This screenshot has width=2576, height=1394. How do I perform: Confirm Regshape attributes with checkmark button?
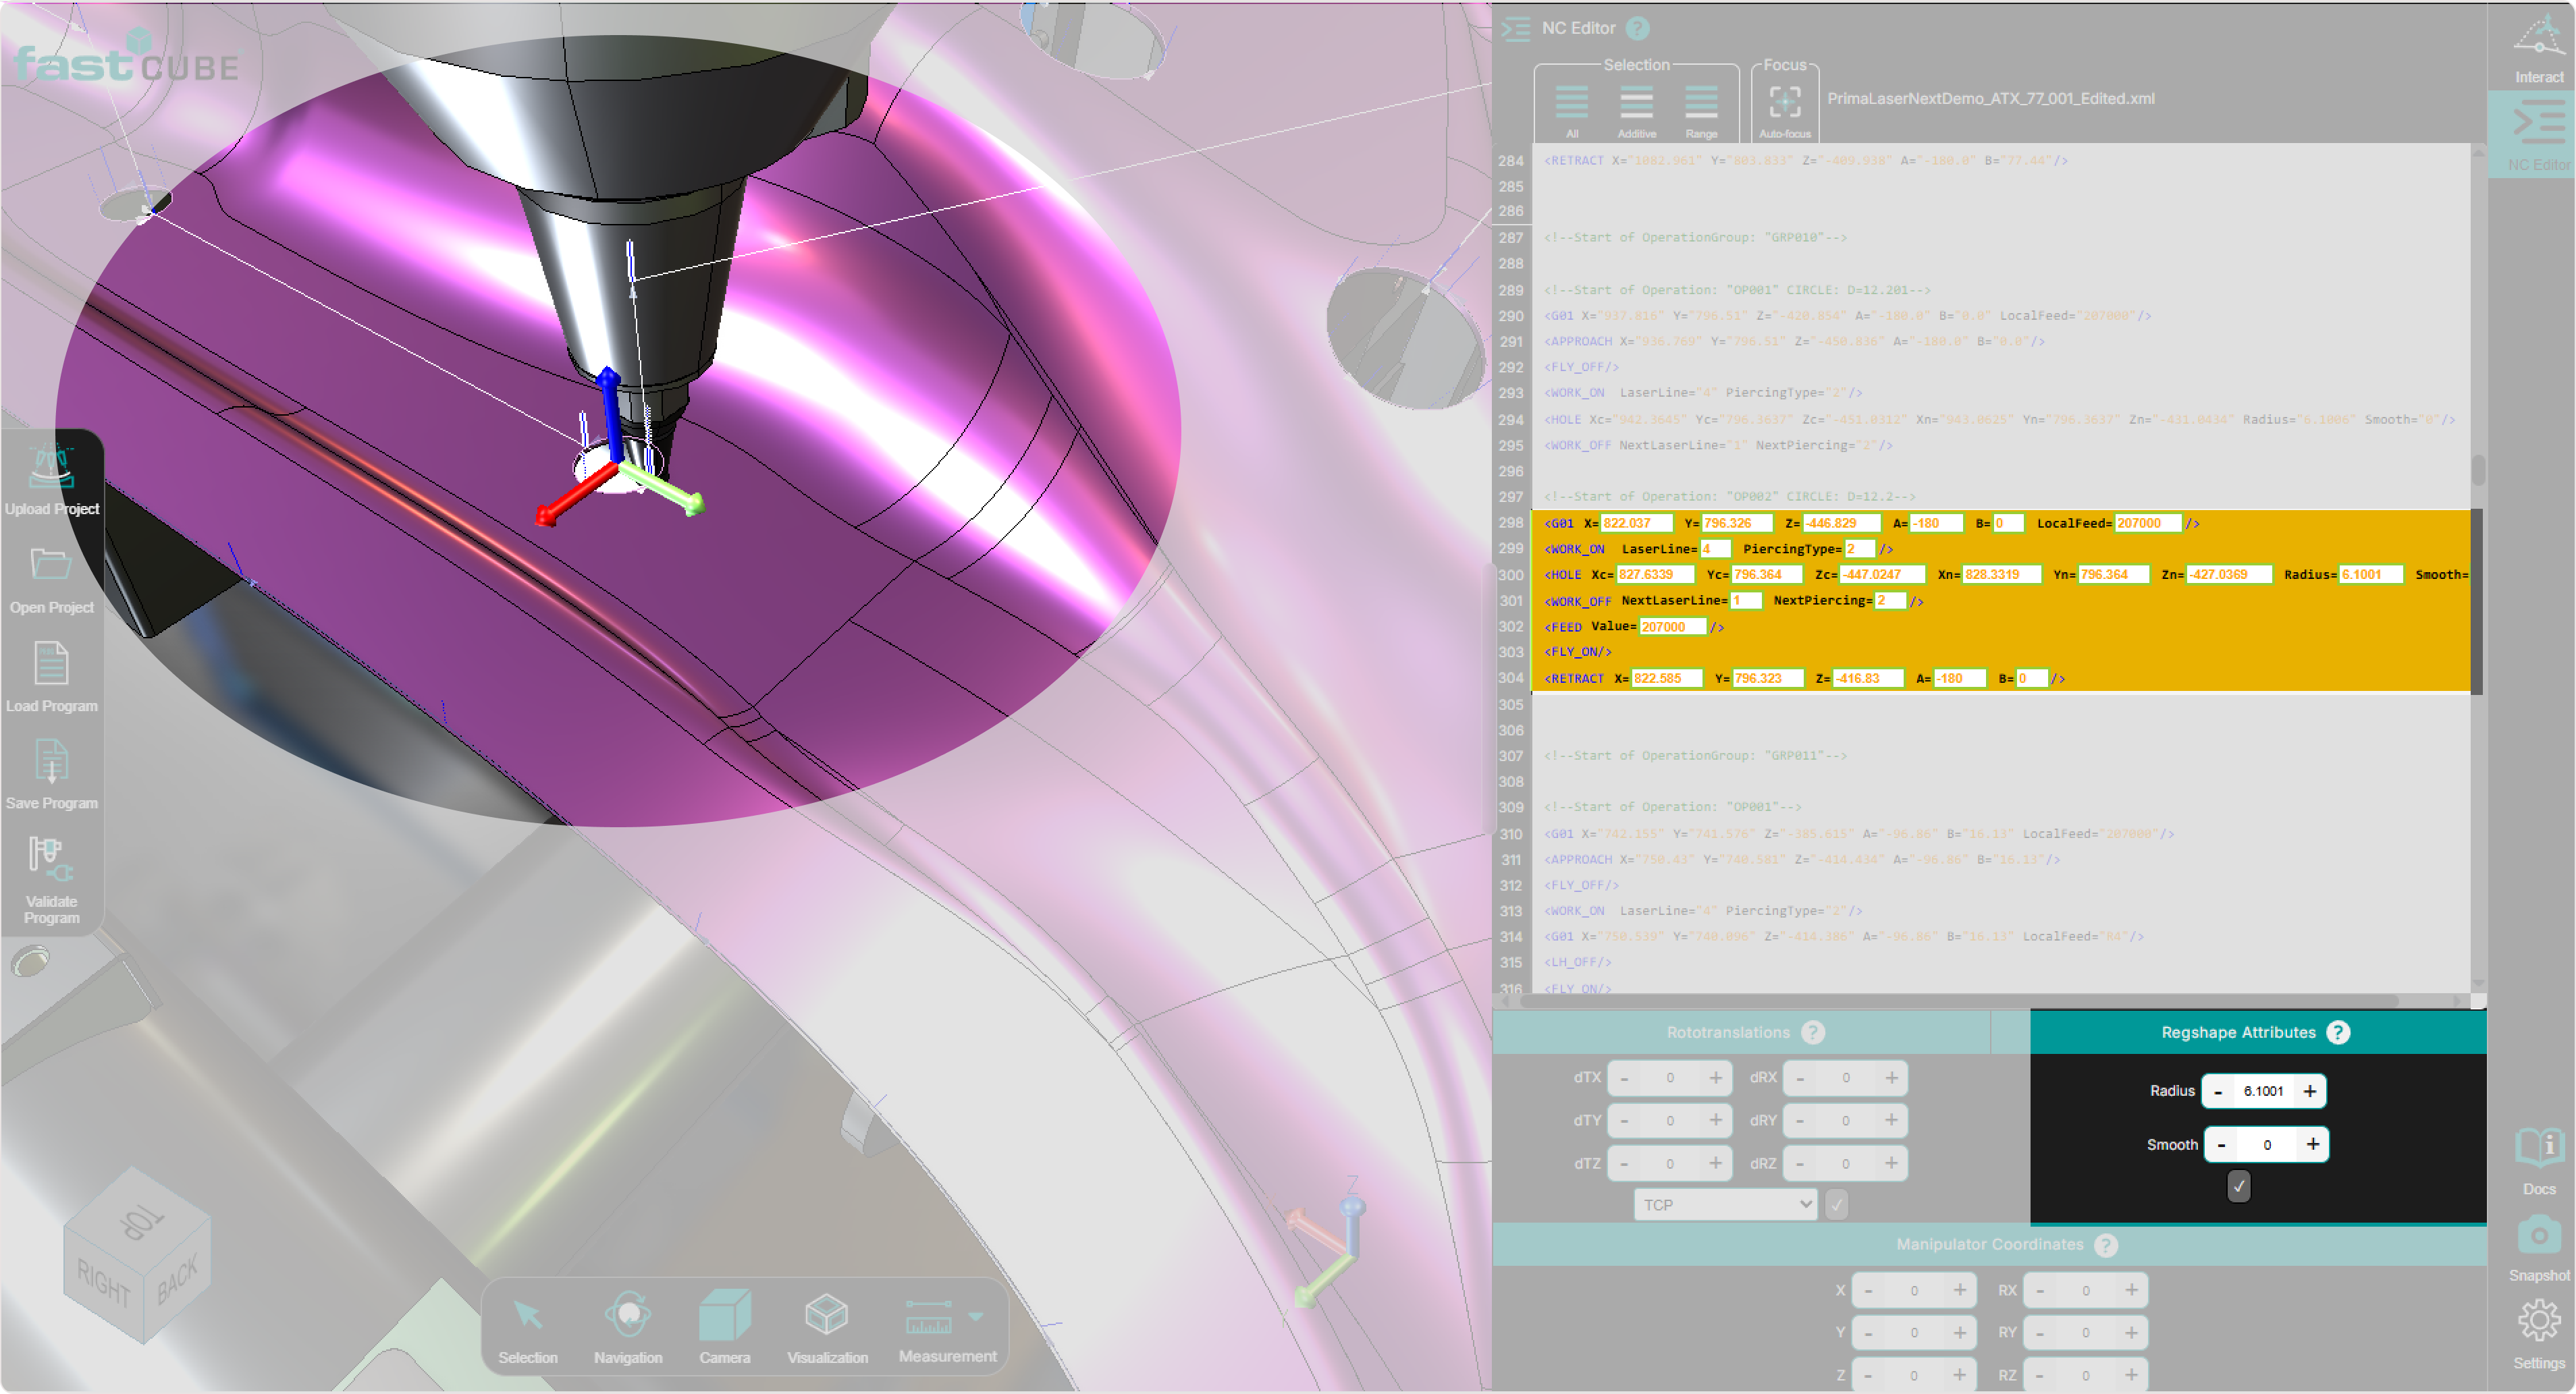[x=2238, y=1186]
